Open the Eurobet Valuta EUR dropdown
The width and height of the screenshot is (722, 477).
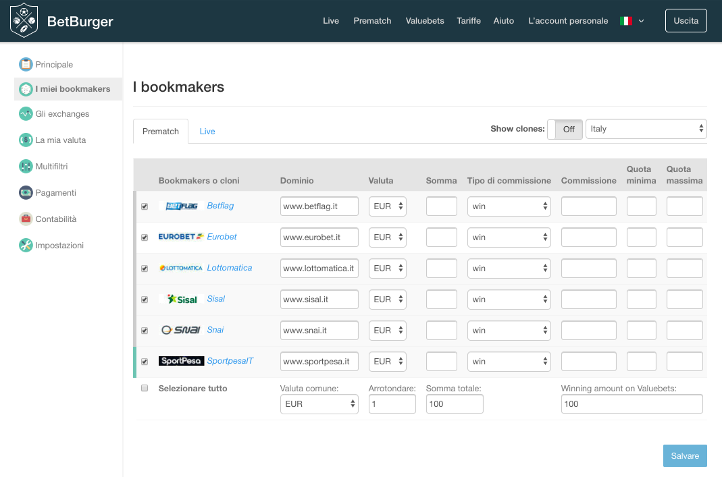pyautogui.click(x=387, y=237)
